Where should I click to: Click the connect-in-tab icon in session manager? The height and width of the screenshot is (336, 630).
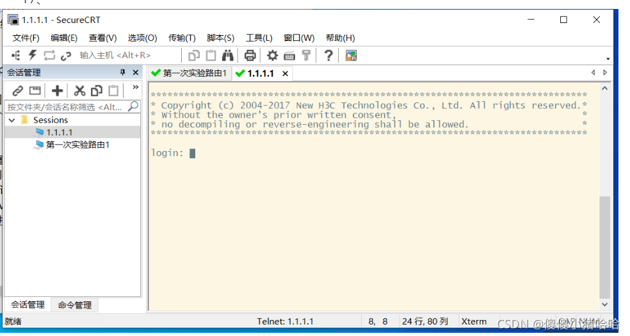tap(35, 91)
